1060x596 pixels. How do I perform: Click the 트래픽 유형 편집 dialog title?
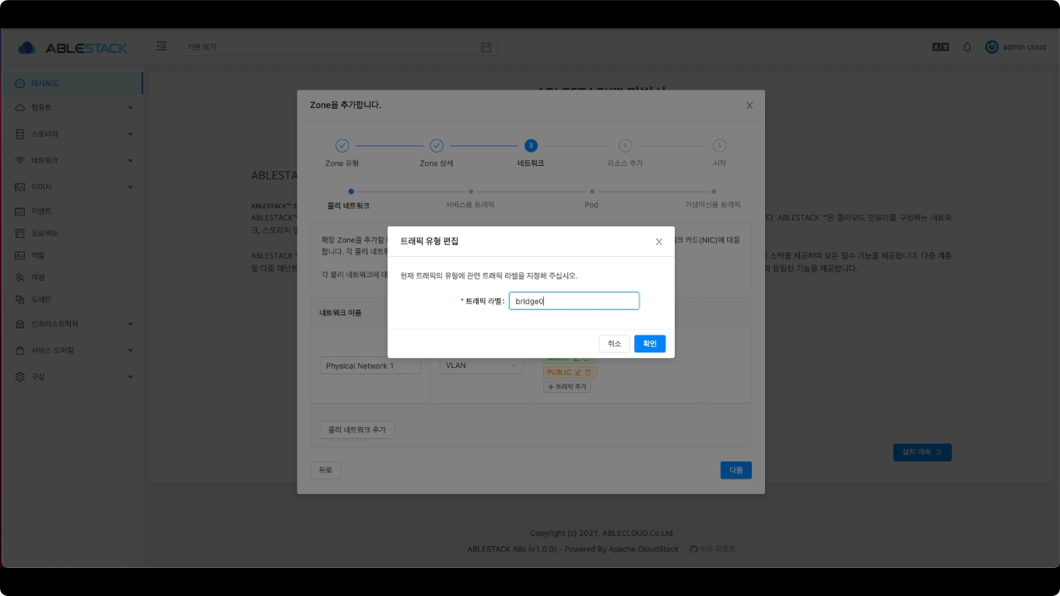click(x=429, y=241)
